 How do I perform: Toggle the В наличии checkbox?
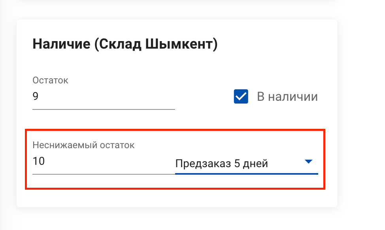(x=241, y=96)
